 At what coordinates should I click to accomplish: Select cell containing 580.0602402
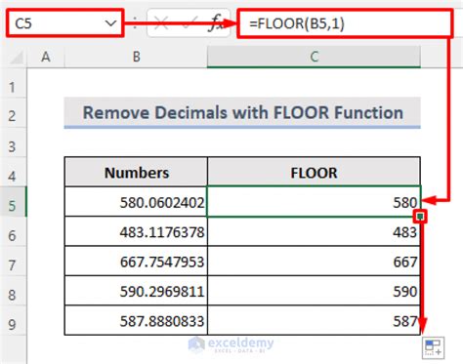coord(136,202)
